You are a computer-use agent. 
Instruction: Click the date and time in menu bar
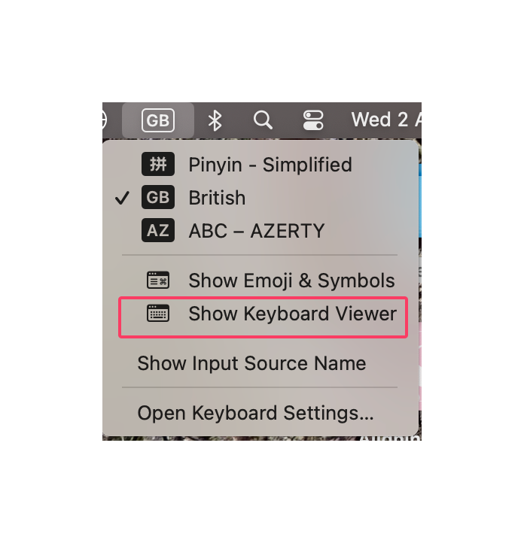pyautogui.click(x=386, y=120)
